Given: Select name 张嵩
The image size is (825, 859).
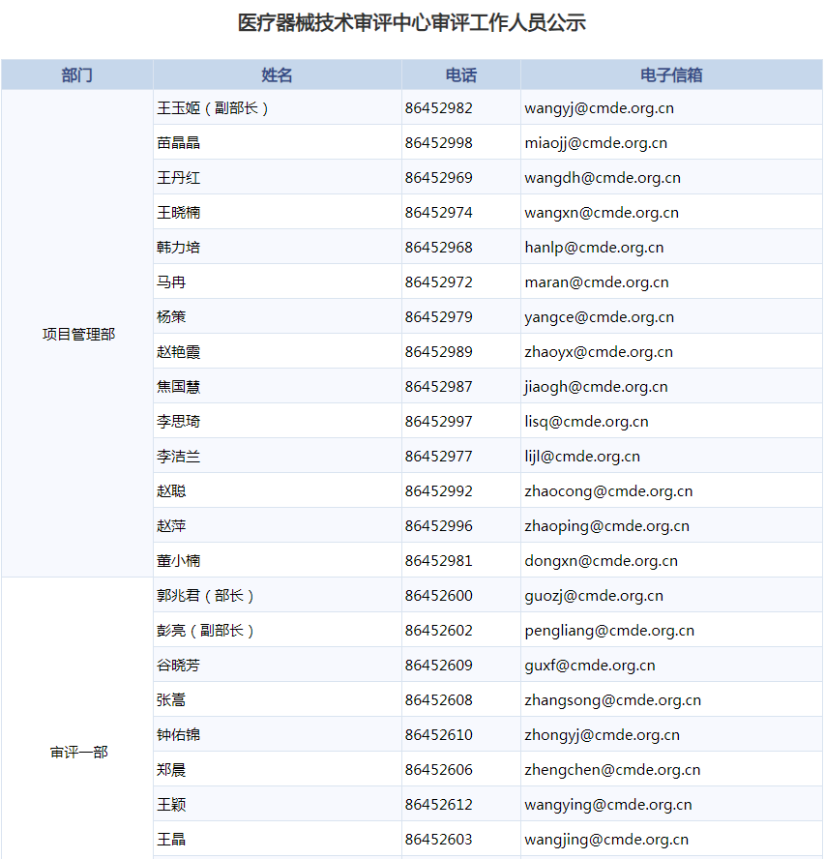Looking at the screenshot, I should (x=171, y=700).
